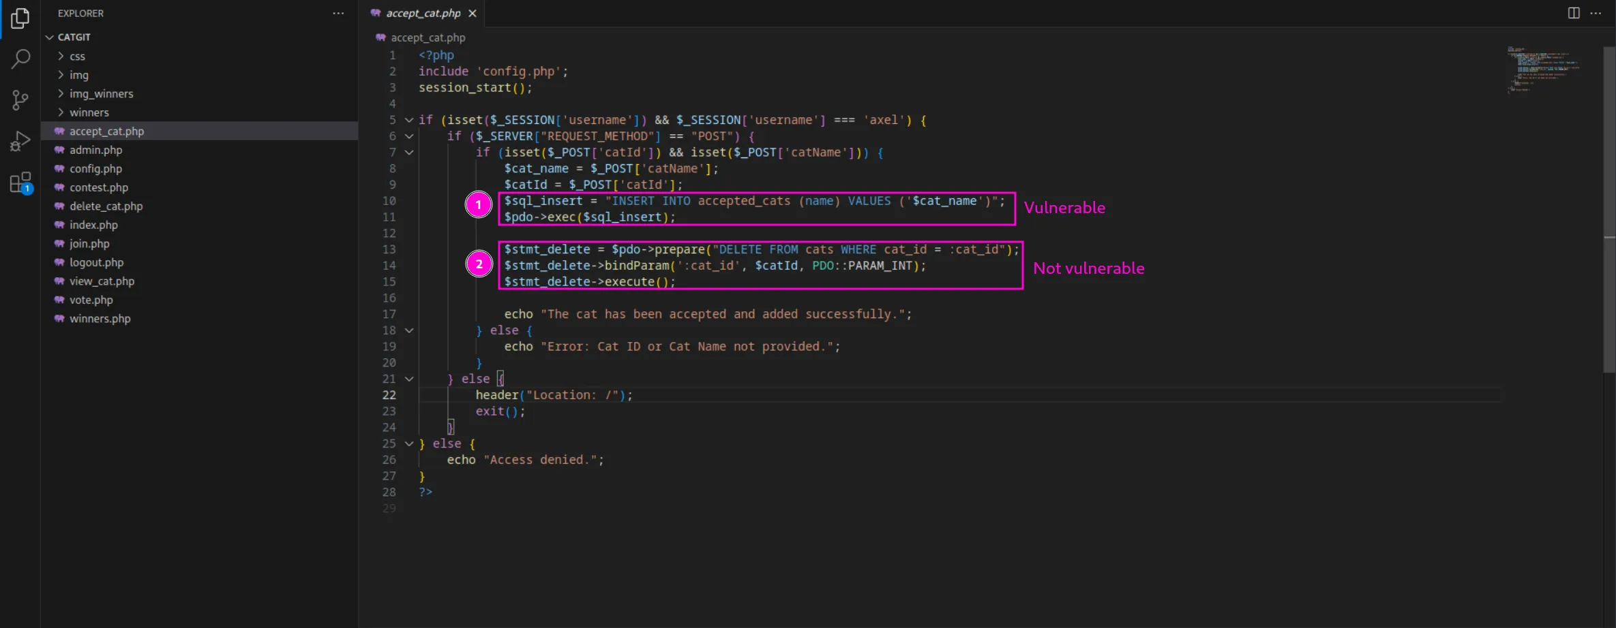Click the EXPLORER panel title
This screenshot has height=628, width=1616.
pos(80,13)
